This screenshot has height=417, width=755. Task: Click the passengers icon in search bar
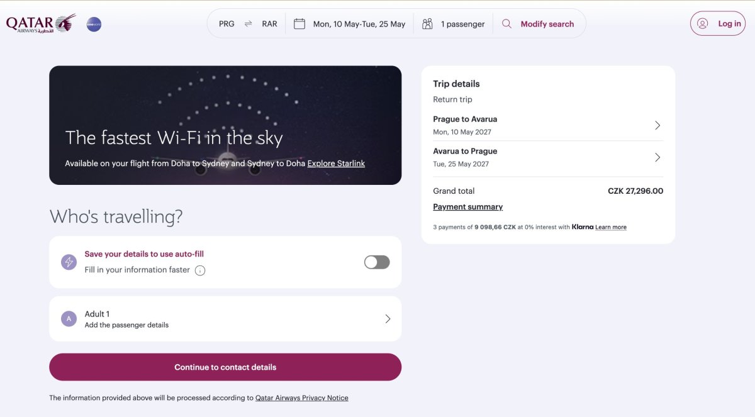pyautogui.click(x=427, y=24)
